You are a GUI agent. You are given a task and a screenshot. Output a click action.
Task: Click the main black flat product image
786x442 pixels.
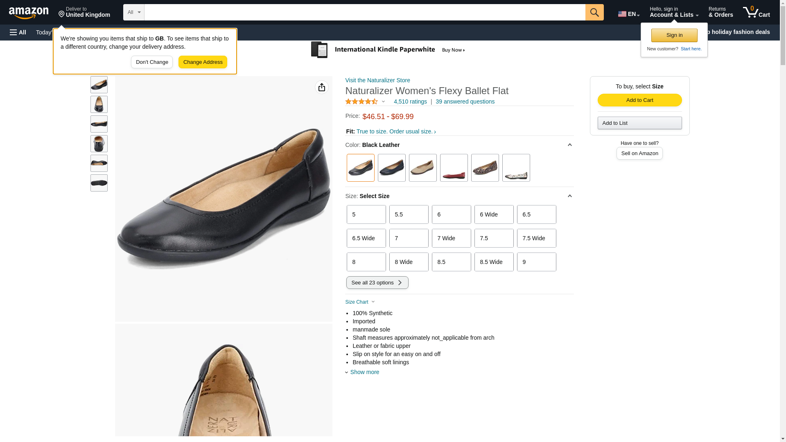(224, 199)
